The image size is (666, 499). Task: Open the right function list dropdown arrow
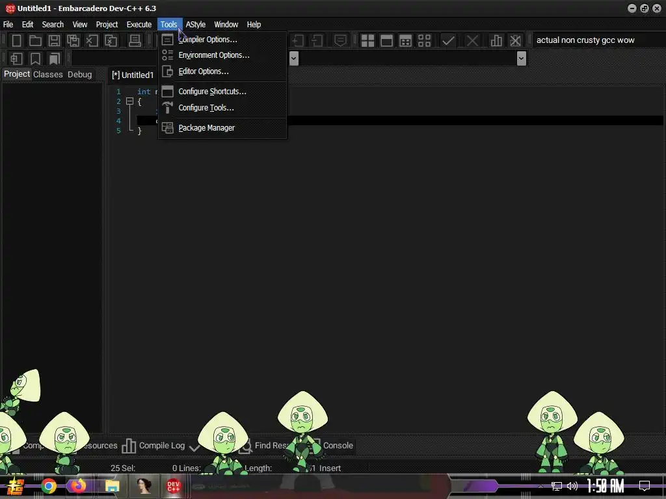[522, 58]
